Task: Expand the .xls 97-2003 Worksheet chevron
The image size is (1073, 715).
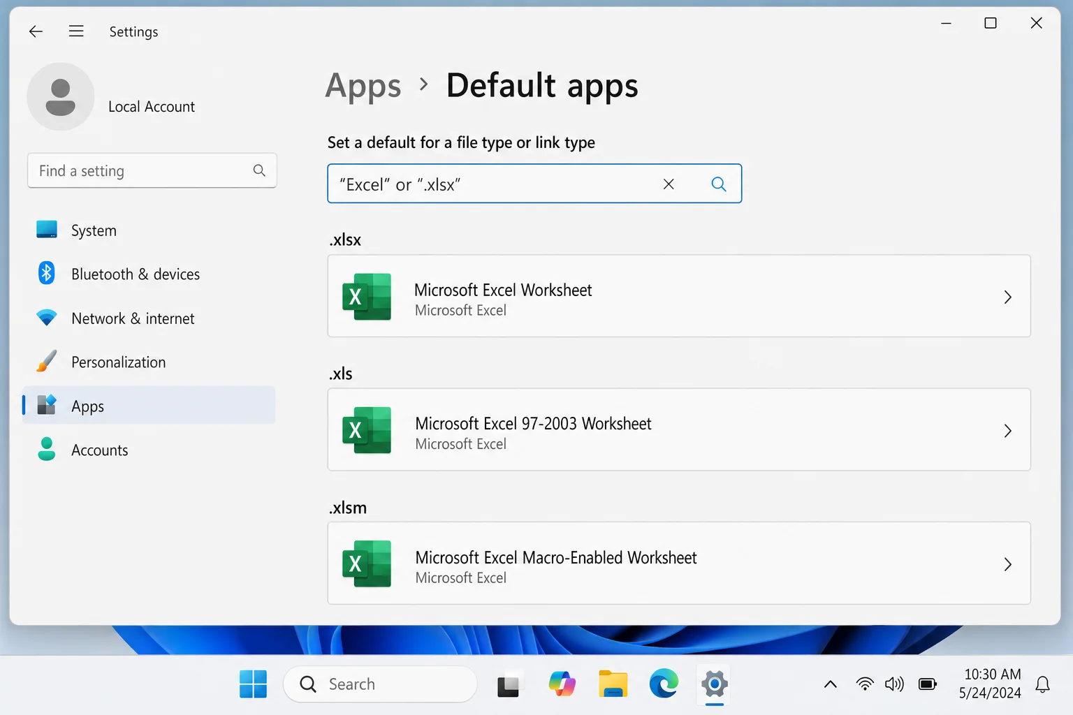Action: (x=1008, y=431)
